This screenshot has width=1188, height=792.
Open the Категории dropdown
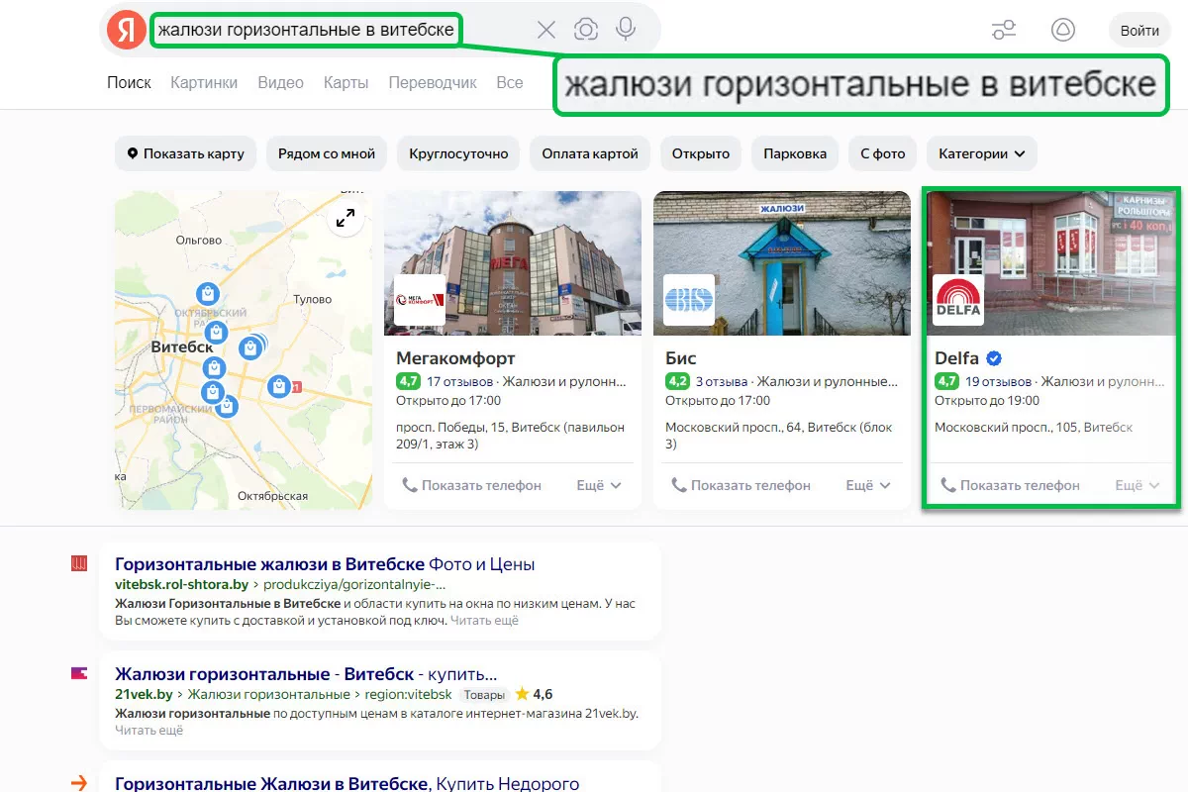pos(982,154)
